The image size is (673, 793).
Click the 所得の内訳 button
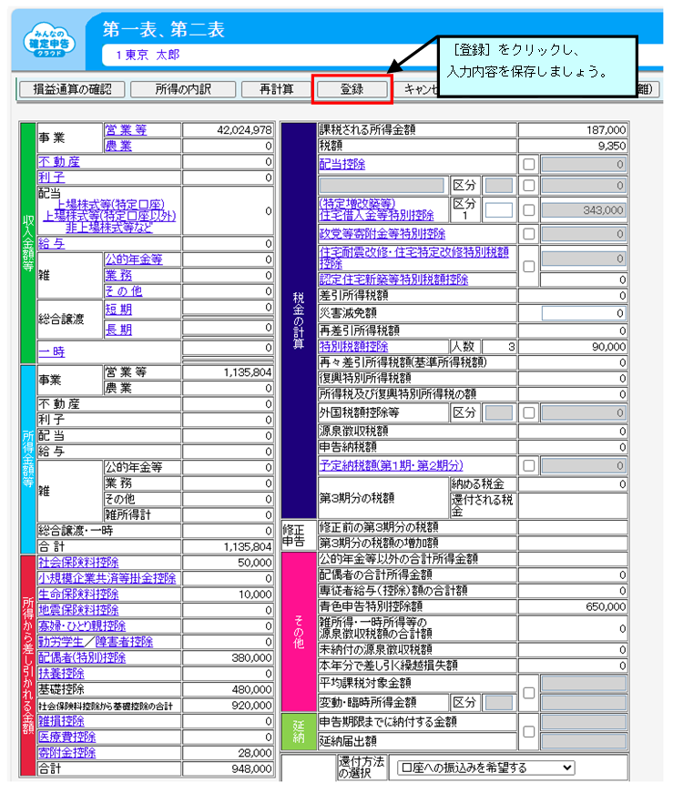point(183,89)
